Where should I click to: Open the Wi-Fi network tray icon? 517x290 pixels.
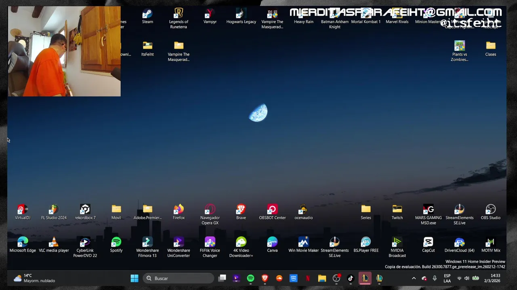point(459,278)
